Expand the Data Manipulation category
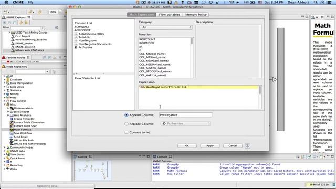The height and width of the screenshot is (189, 336). coord(5,83)
